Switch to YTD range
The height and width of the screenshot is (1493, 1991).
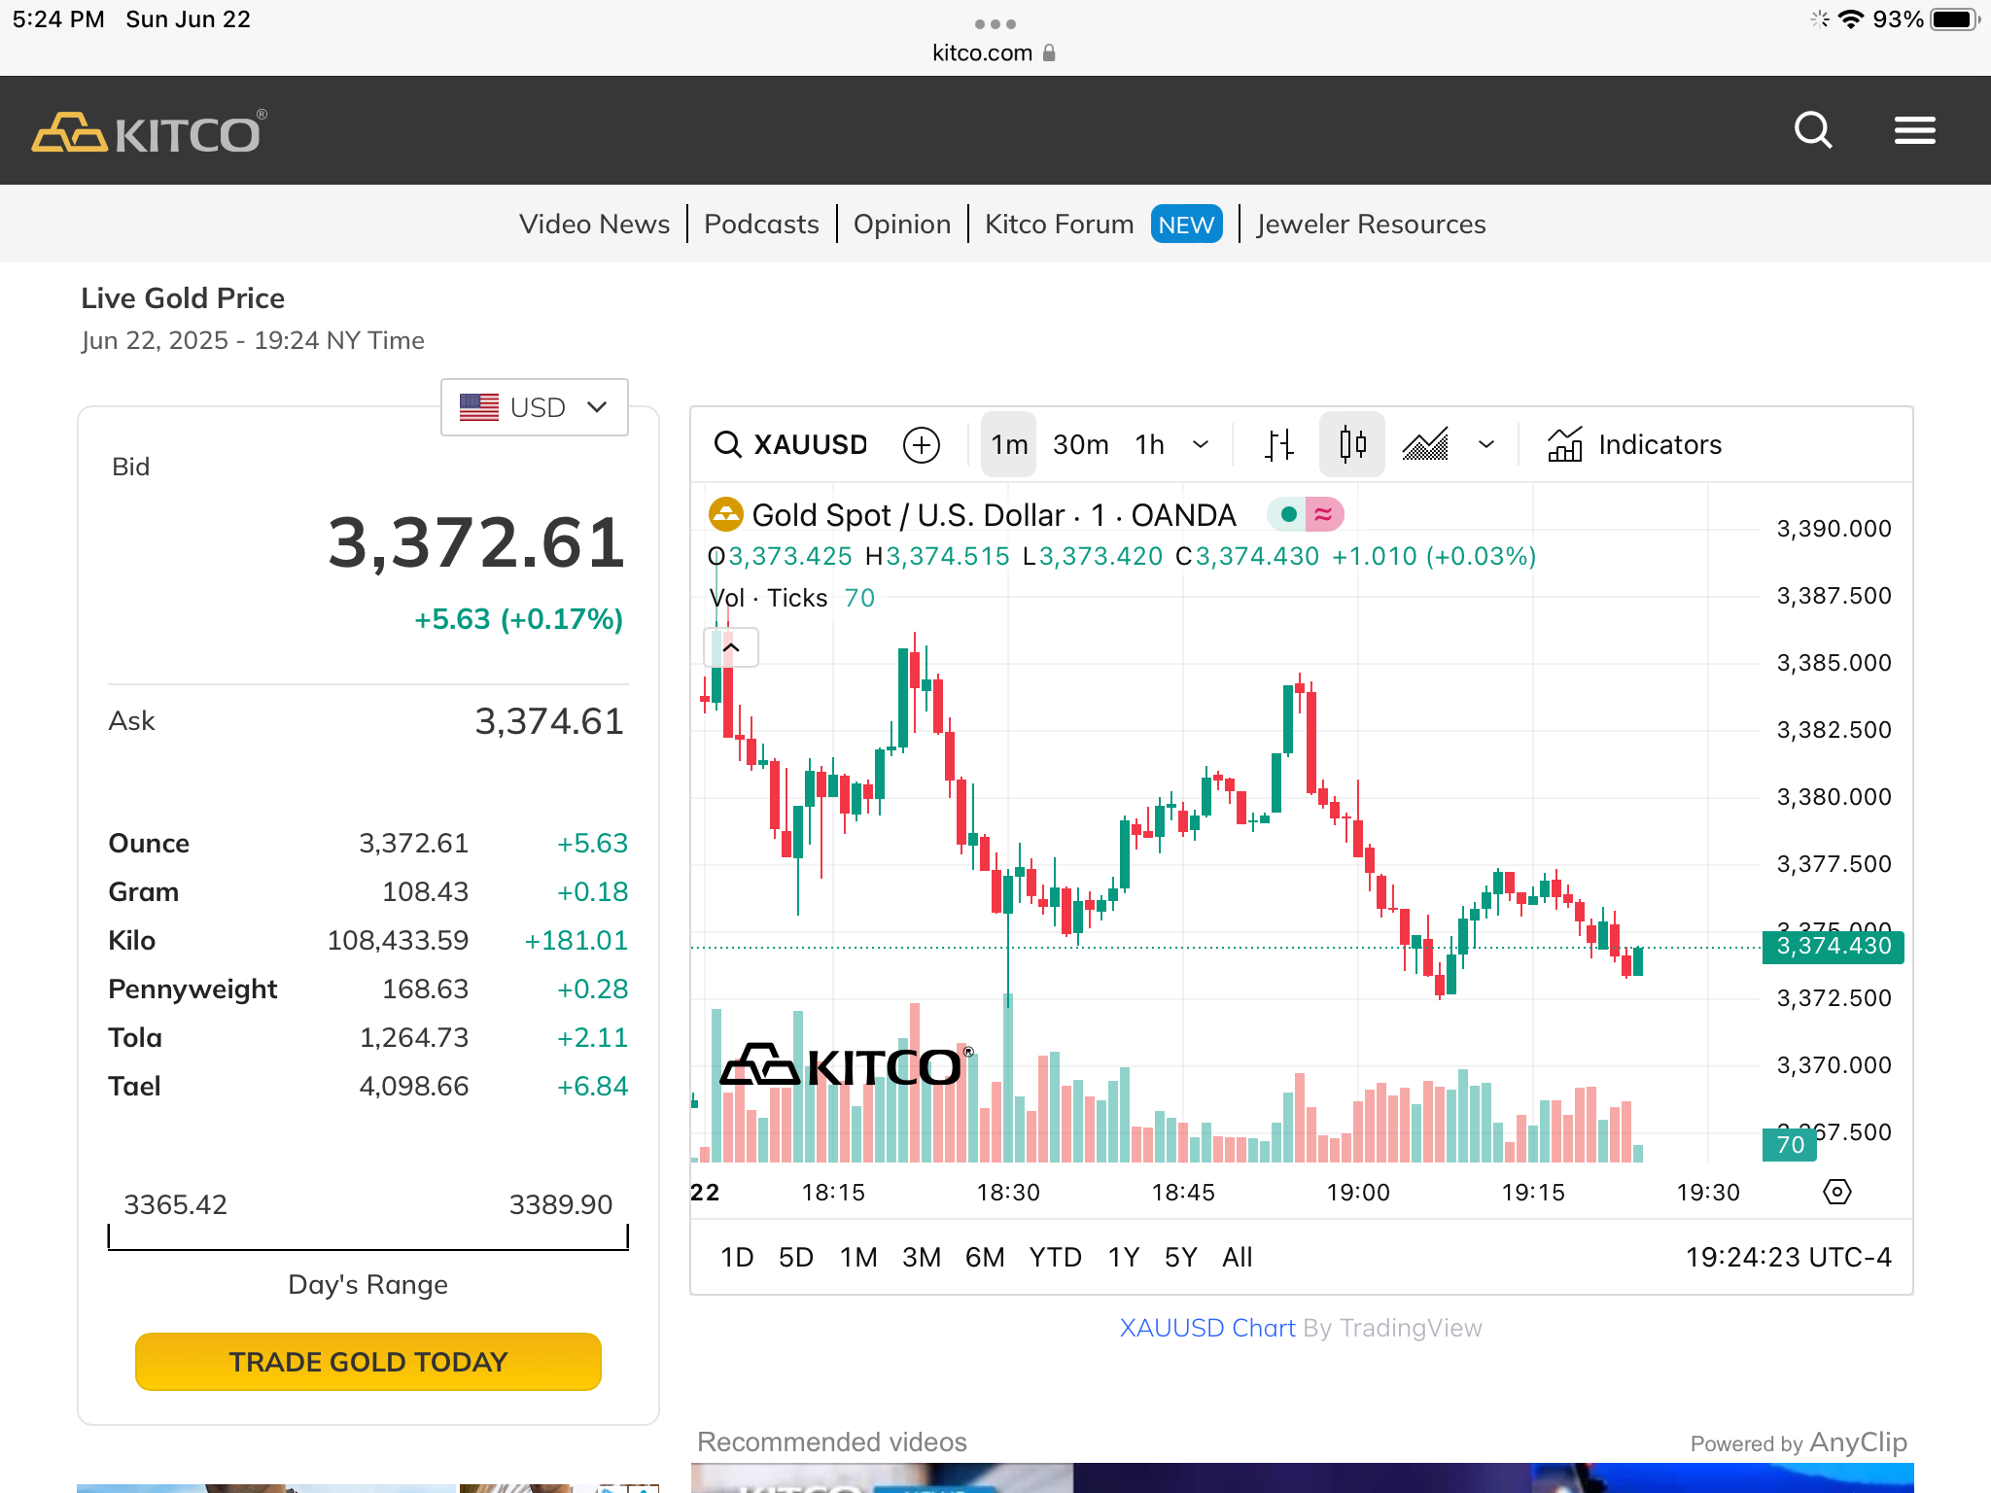[1055, 1258]
